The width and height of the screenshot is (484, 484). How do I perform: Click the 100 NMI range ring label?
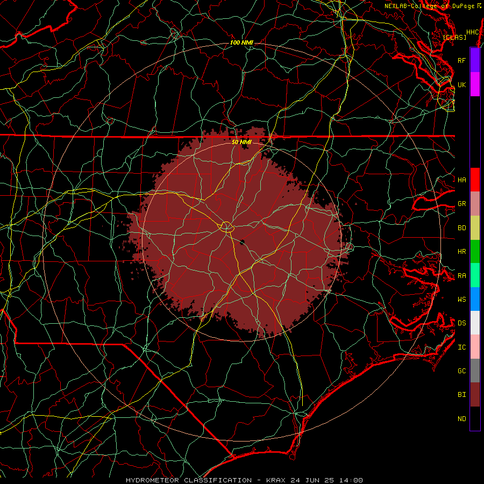pyautogui.click(x=241, y=42)
